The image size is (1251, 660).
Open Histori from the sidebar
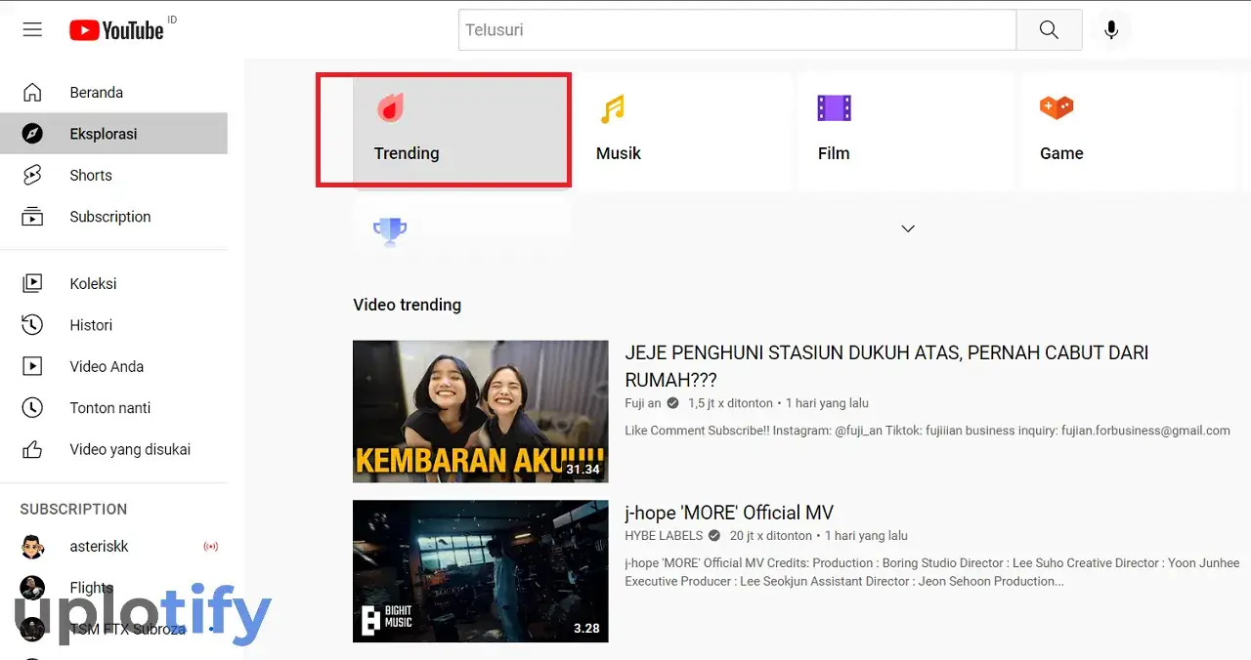[113, 325]
